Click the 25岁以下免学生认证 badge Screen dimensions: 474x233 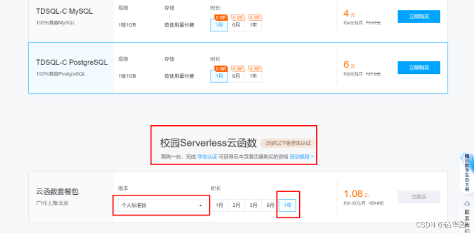288,143
